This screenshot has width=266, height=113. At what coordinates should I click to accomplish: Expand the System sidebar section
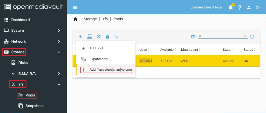tap(33, 30)
